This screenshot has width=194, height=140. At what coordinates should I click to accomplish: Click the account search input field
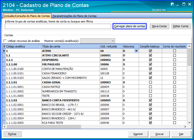click(x=58, y=26)
